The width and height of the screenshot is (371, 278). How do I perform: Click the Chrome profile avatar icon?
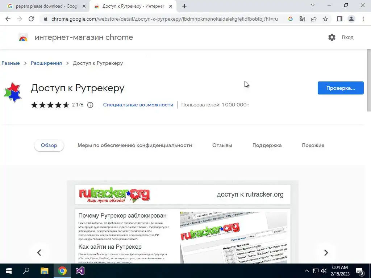pos(351,19)
